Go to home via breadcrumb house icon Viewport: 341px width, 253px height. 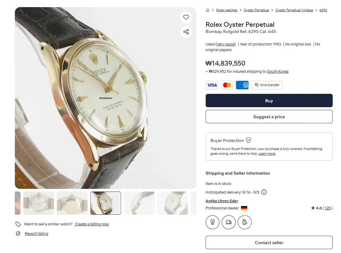(x=207, y=10)
